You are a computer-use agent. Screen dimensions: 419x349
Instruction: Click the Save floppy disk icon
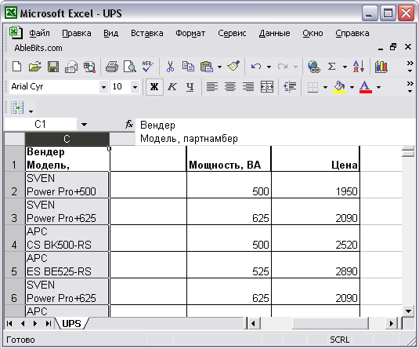tap(53, 67)
